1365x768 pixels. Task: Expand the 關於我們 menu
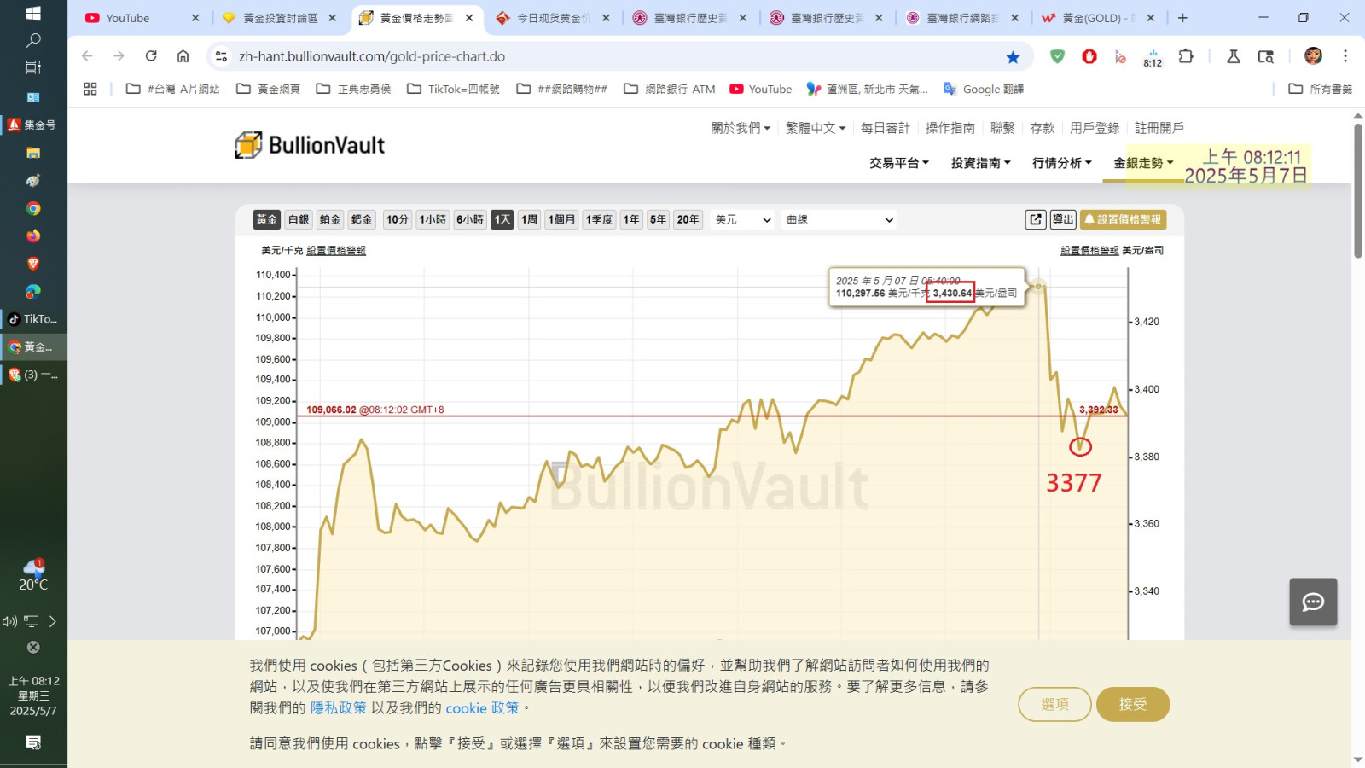[741, 128]
